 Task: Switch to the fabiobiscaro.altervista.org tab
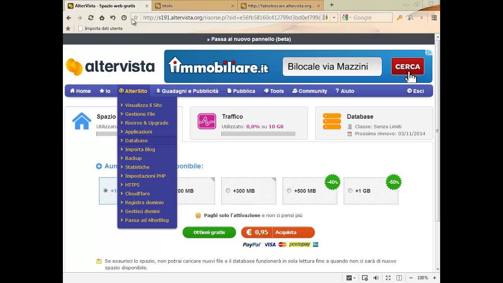281,6
